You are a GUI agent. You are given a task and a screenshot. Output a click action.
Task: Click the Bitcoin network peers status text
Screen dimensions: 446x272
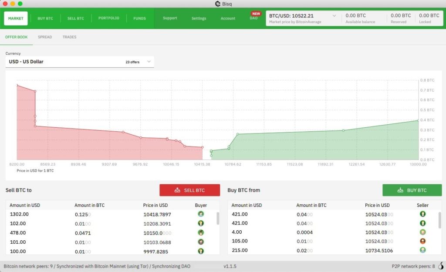pyautogui.click(x=97, y=266)
